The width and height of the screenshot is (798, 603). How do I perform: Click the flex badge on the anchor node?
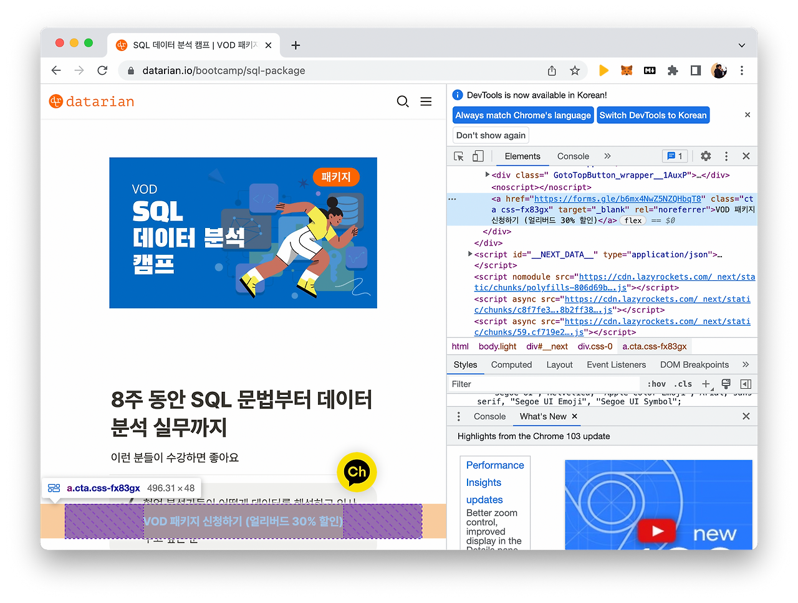tap(633, 221)
